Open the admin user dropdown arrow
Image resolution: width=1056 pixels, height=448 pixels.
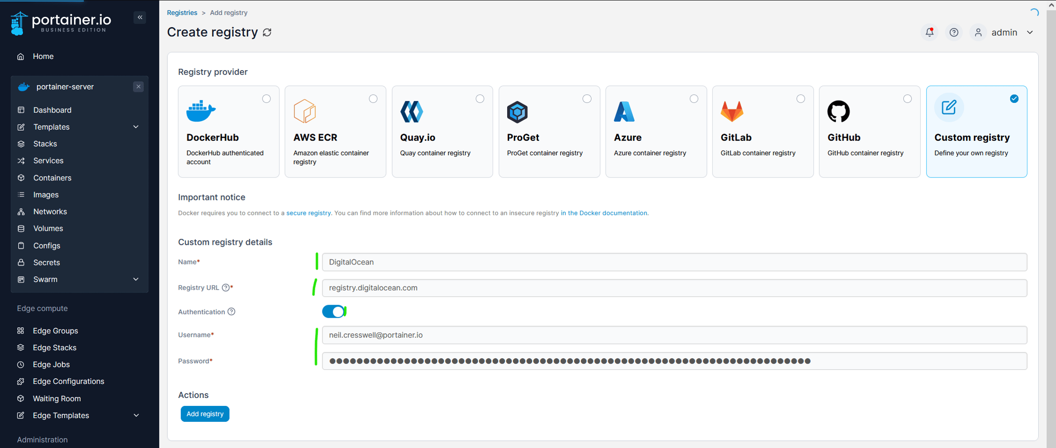1030,32
